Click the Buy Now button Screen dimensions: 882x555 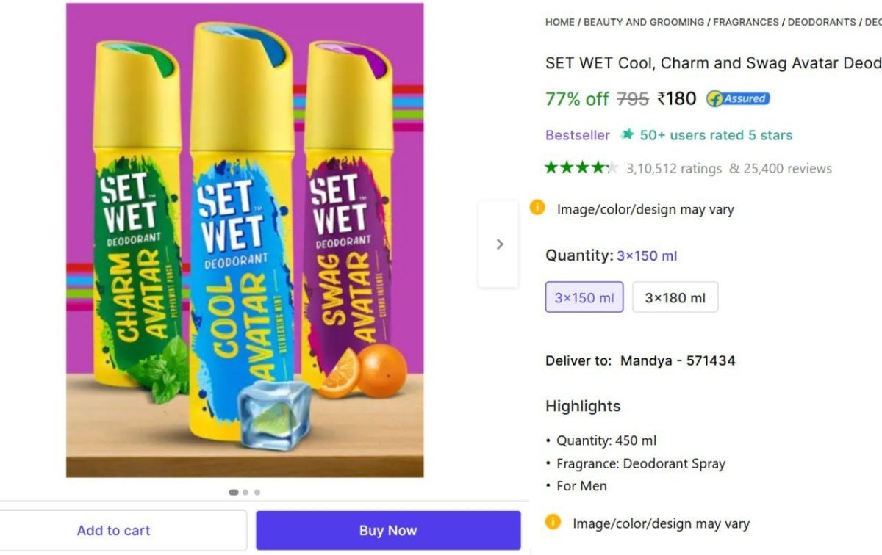pos(388,529)
